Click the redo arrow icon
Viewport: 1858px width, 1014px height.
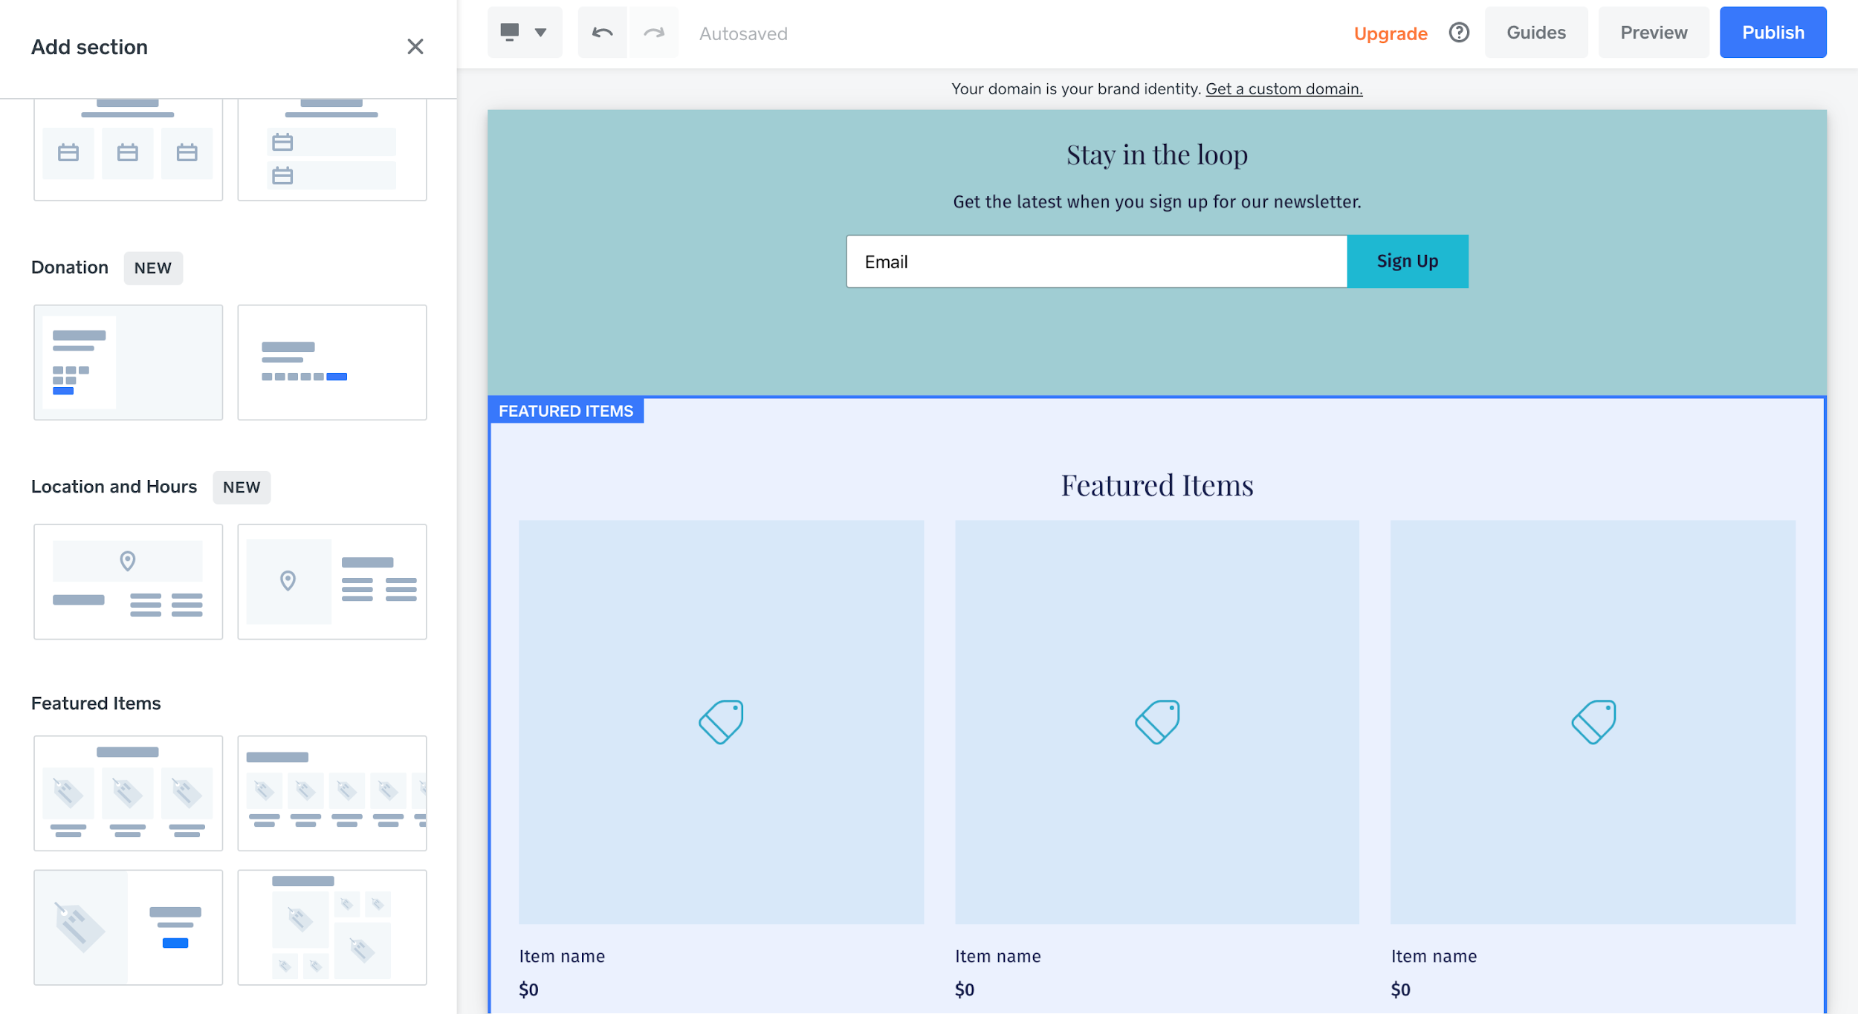[x=653, y=32]
